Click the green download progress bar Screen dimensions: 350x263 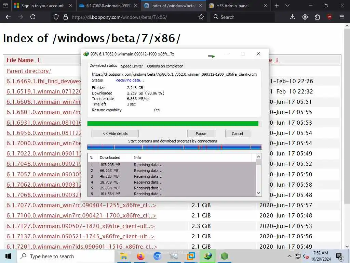[175, 123]
